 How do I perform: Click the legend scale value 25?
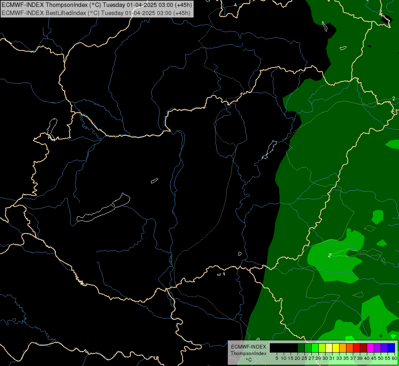coord(304,358)
